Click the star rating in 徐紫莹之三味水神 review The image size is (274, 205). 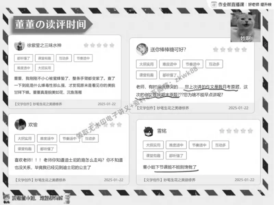[x=99, y=45]
